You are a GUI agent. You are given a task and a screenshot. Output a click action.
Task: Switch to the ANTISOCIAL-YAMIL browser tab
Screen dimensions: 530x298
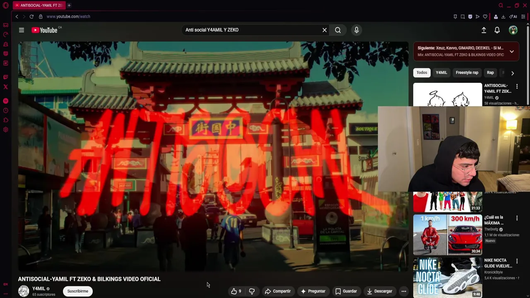(x=39, y=5)
